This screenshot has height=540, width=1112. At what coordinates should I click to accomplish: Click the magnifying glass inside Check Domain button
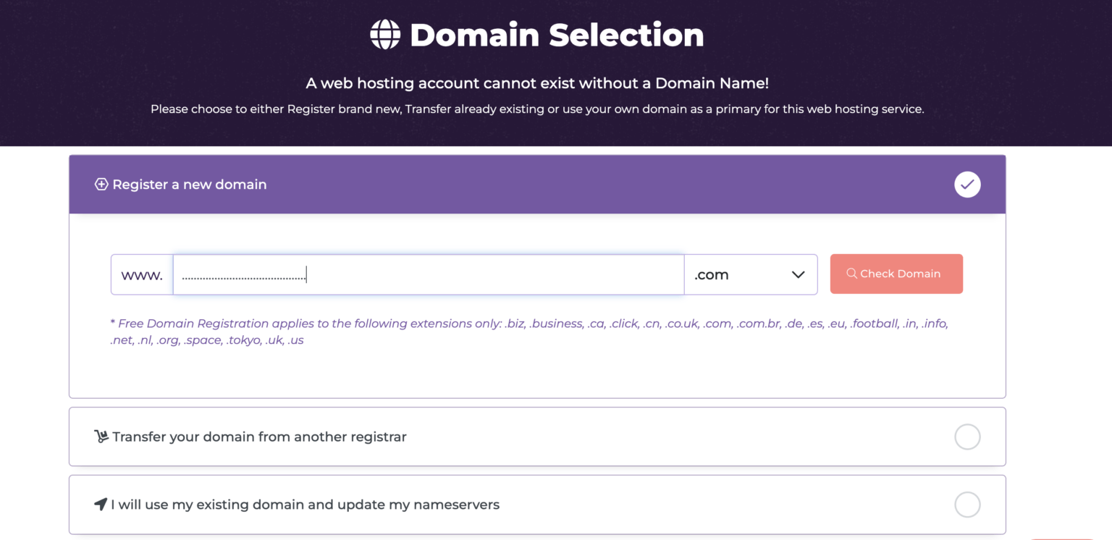pos(851,274)
